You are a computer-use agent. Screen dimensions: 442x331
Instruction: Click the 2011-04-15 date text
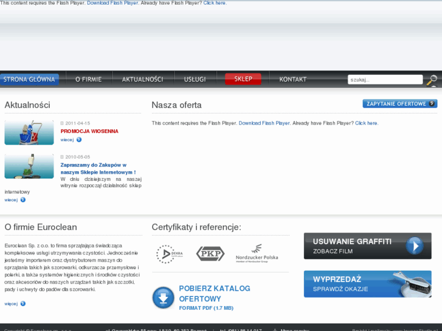coord(78,123)
